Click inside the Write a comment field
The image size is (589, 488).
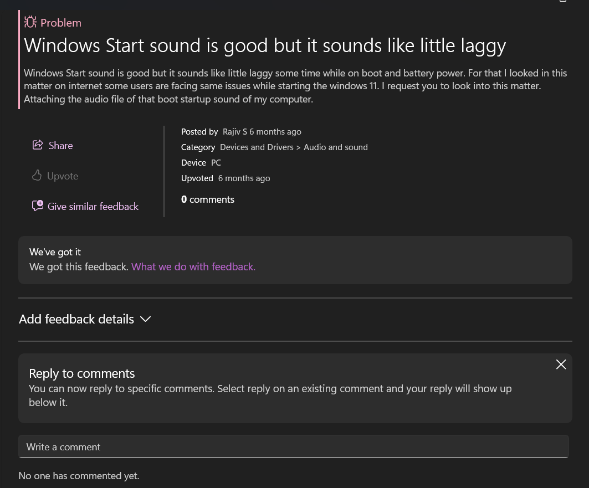coord(294,446)
